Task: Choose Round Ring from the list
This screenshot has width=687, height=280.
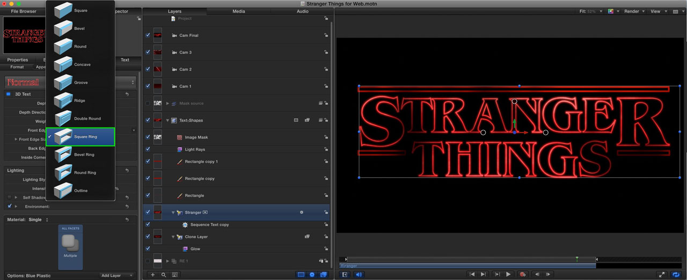Action: click(x=80, y=172)
